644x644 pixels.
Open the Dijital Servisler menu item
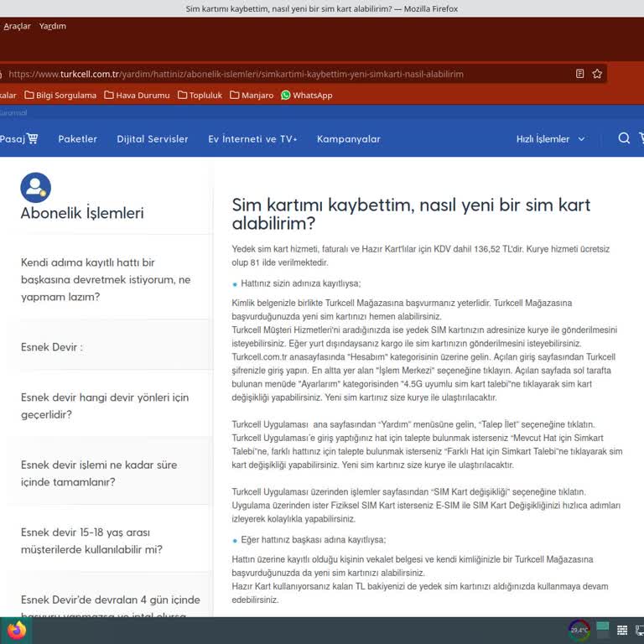[153, 139]
